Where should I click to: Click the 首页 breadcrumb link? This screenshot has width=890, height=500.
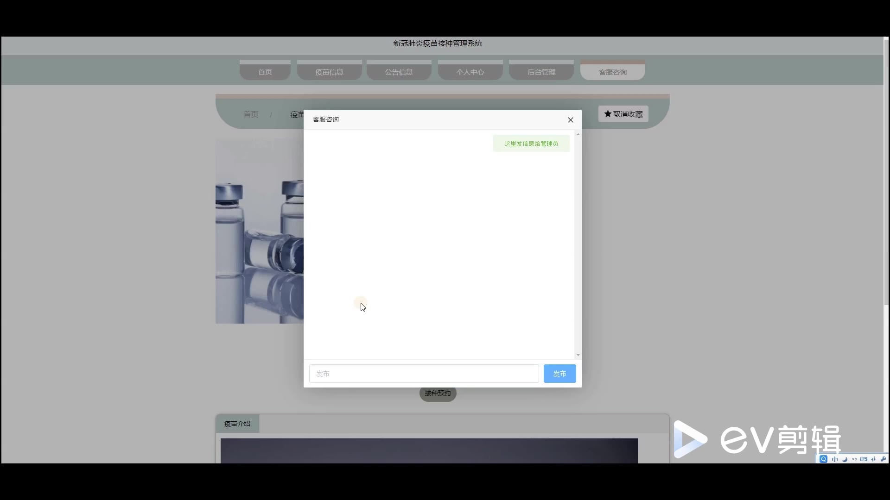(251, 114)
